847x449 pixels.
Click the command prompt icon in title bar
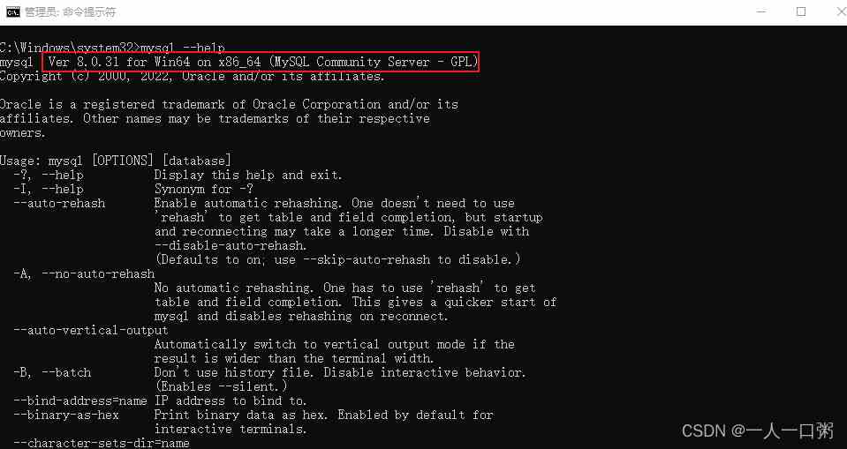point(13,11)
